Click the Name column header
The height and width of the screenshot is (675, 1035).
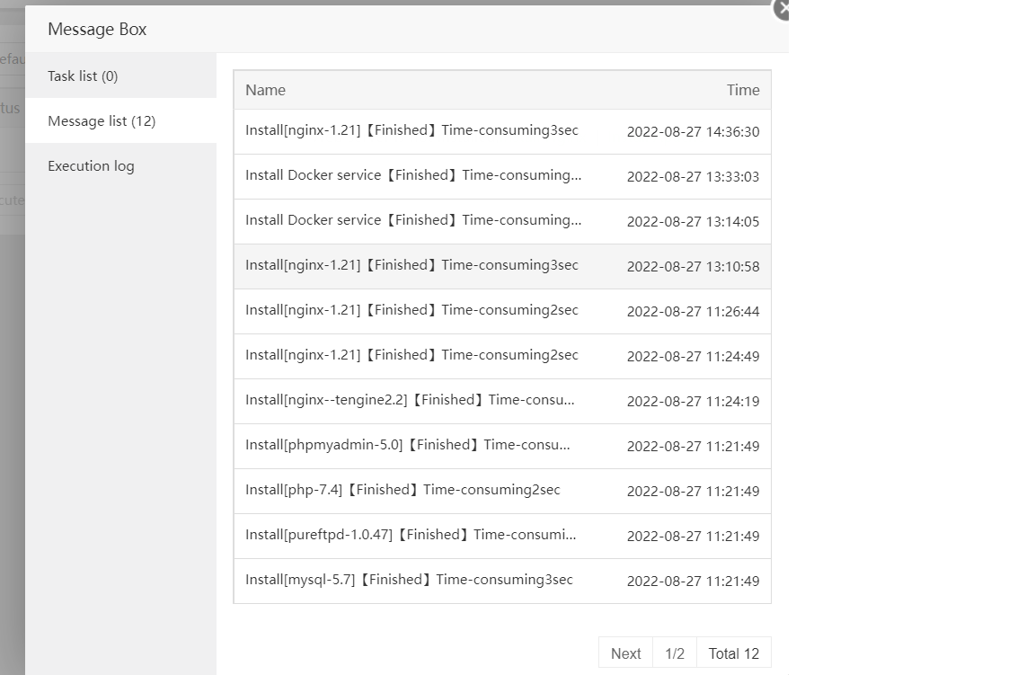pyautogui.click(x=265, y=90)
